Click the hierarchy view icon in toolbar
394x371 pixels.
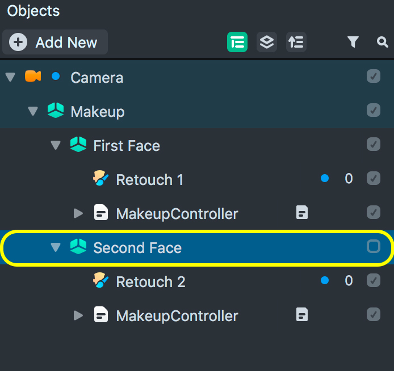[237, 42]
